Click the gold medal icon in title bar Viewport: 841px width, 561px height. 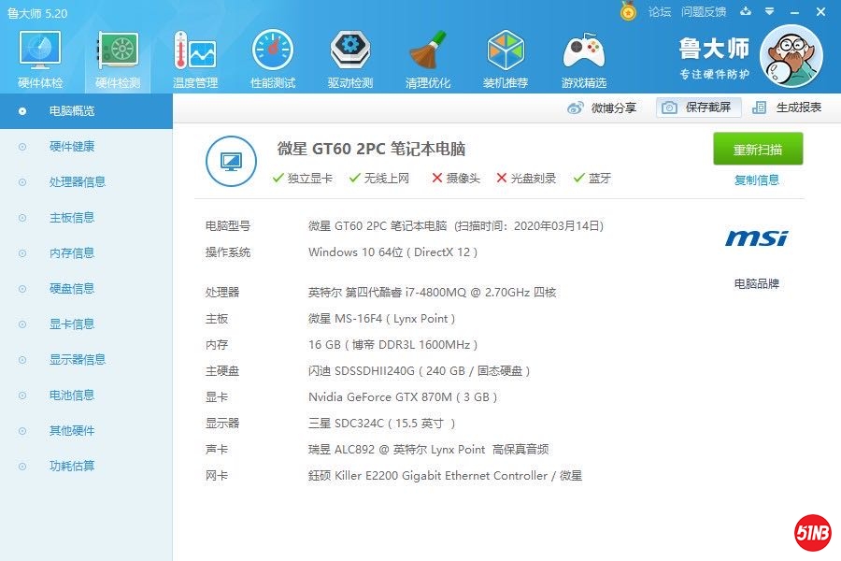click(628, 11)
